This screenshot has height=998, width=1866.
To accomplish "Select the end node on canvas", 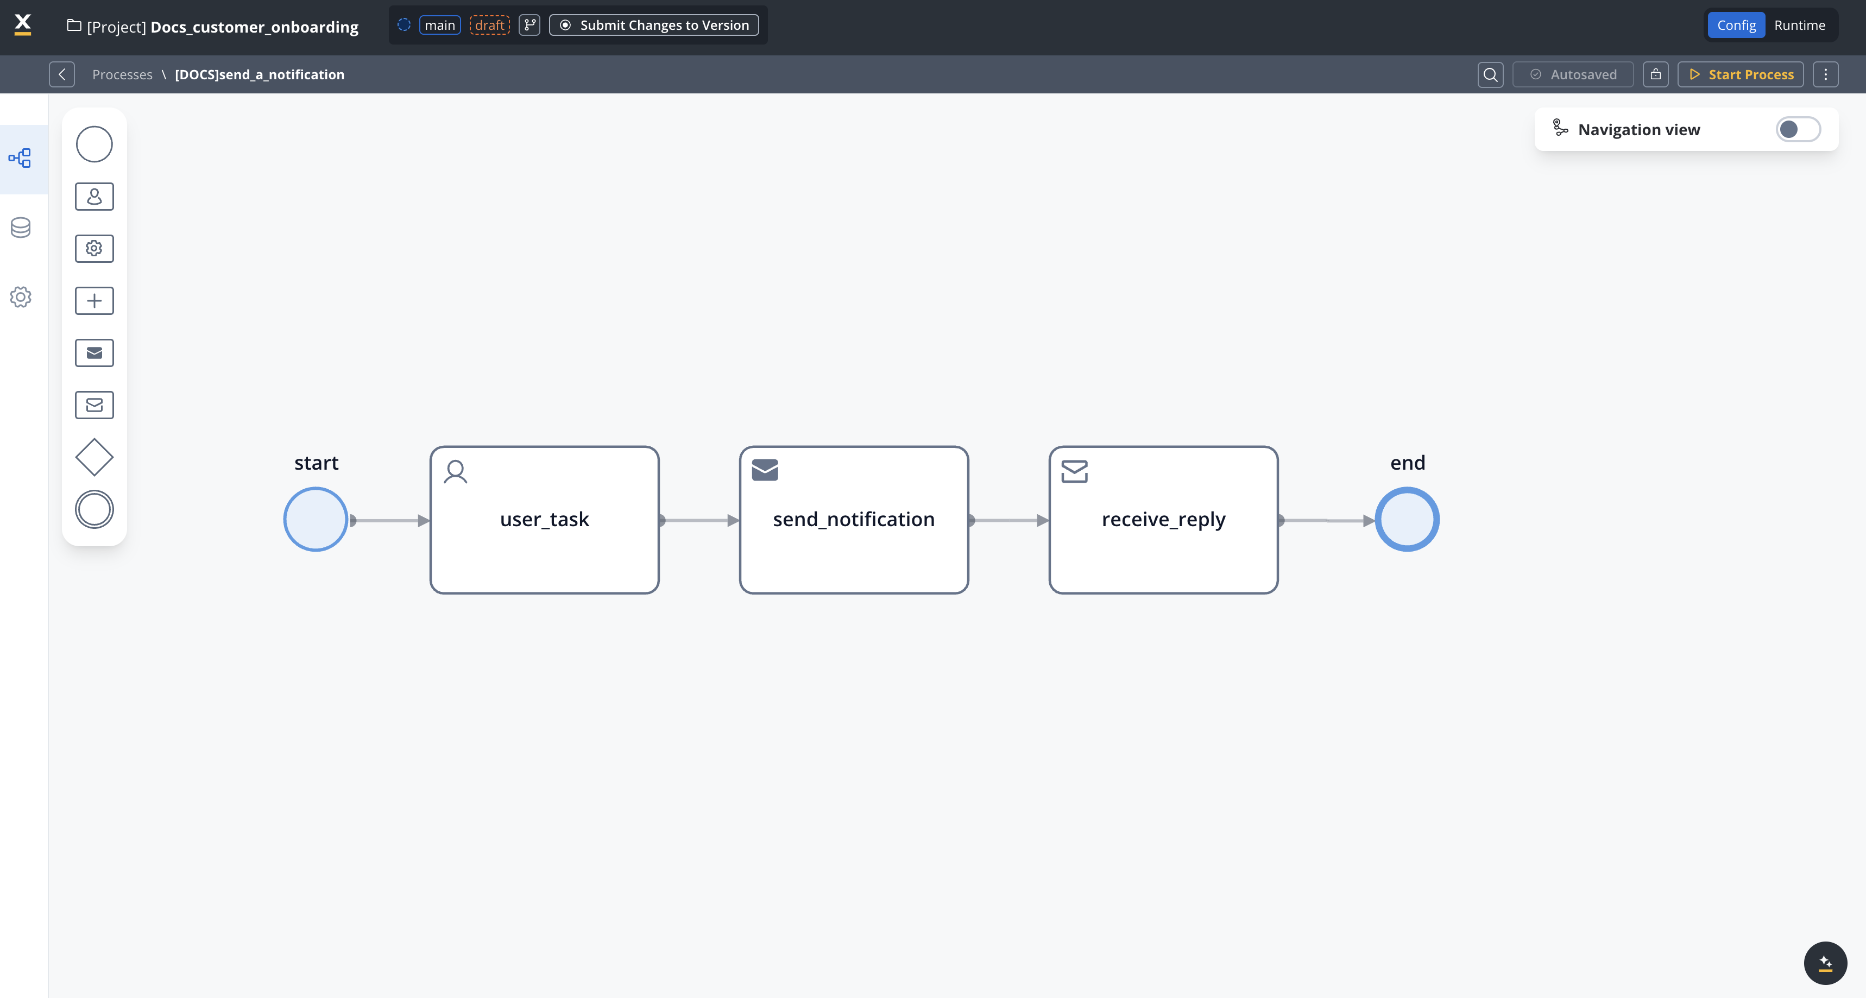I will [1408, 519].
